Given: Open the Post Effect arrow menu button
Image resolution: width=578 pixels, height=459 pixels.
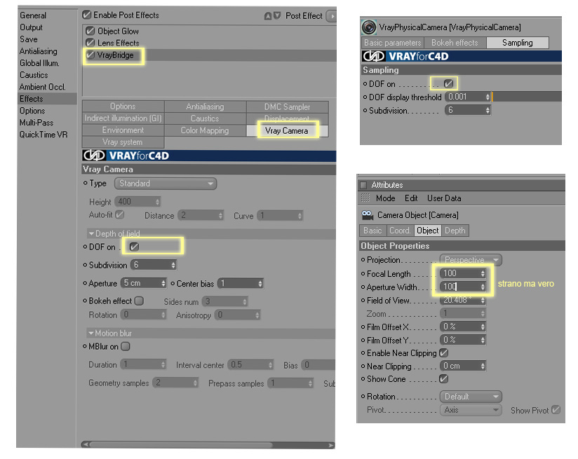Looking at the screenshot, I should [331, 16].
